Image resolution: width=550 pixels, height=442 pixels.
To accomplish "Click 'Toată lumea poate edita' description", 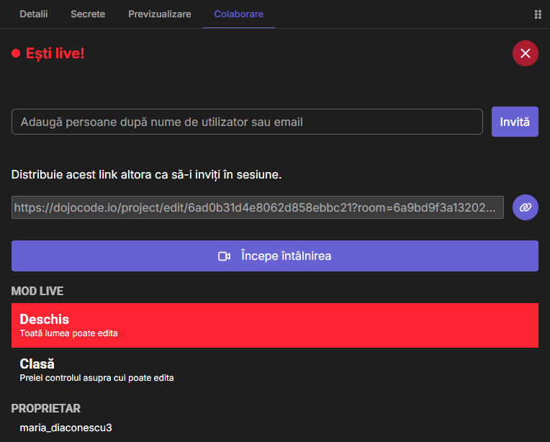I will tap(69, 333).
